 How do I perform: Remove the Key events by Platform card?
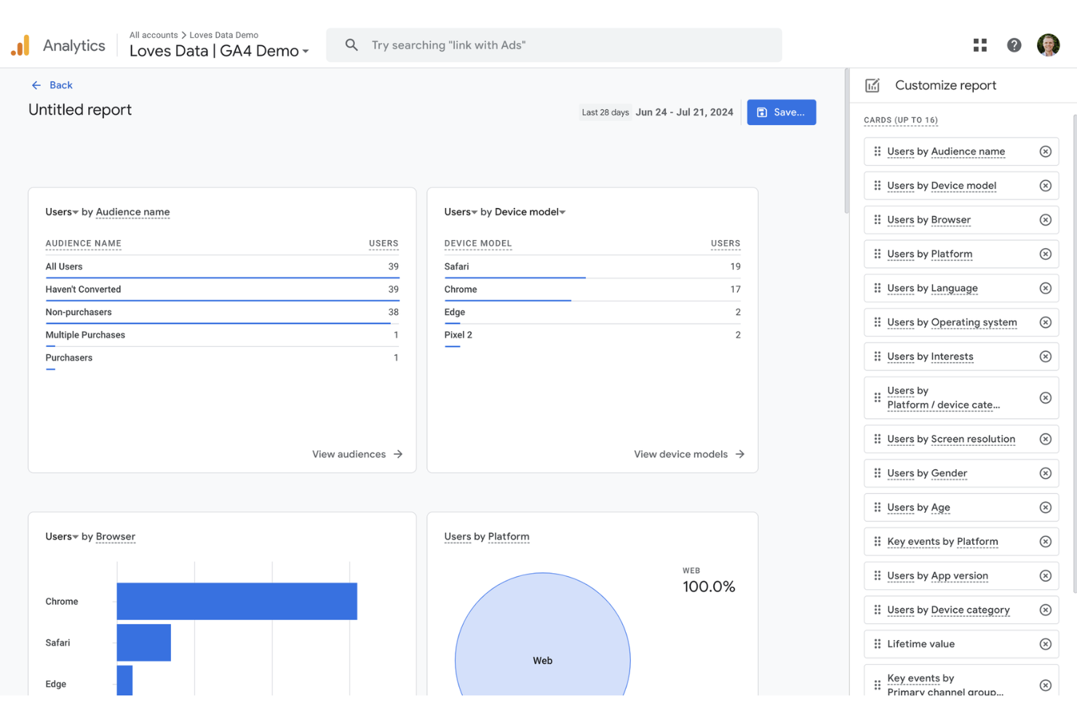(1046, 541)
